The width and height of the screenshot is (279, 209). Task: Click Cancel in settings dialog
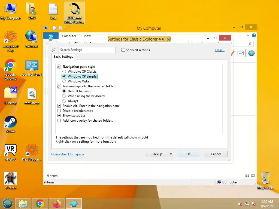click(216, 154)
